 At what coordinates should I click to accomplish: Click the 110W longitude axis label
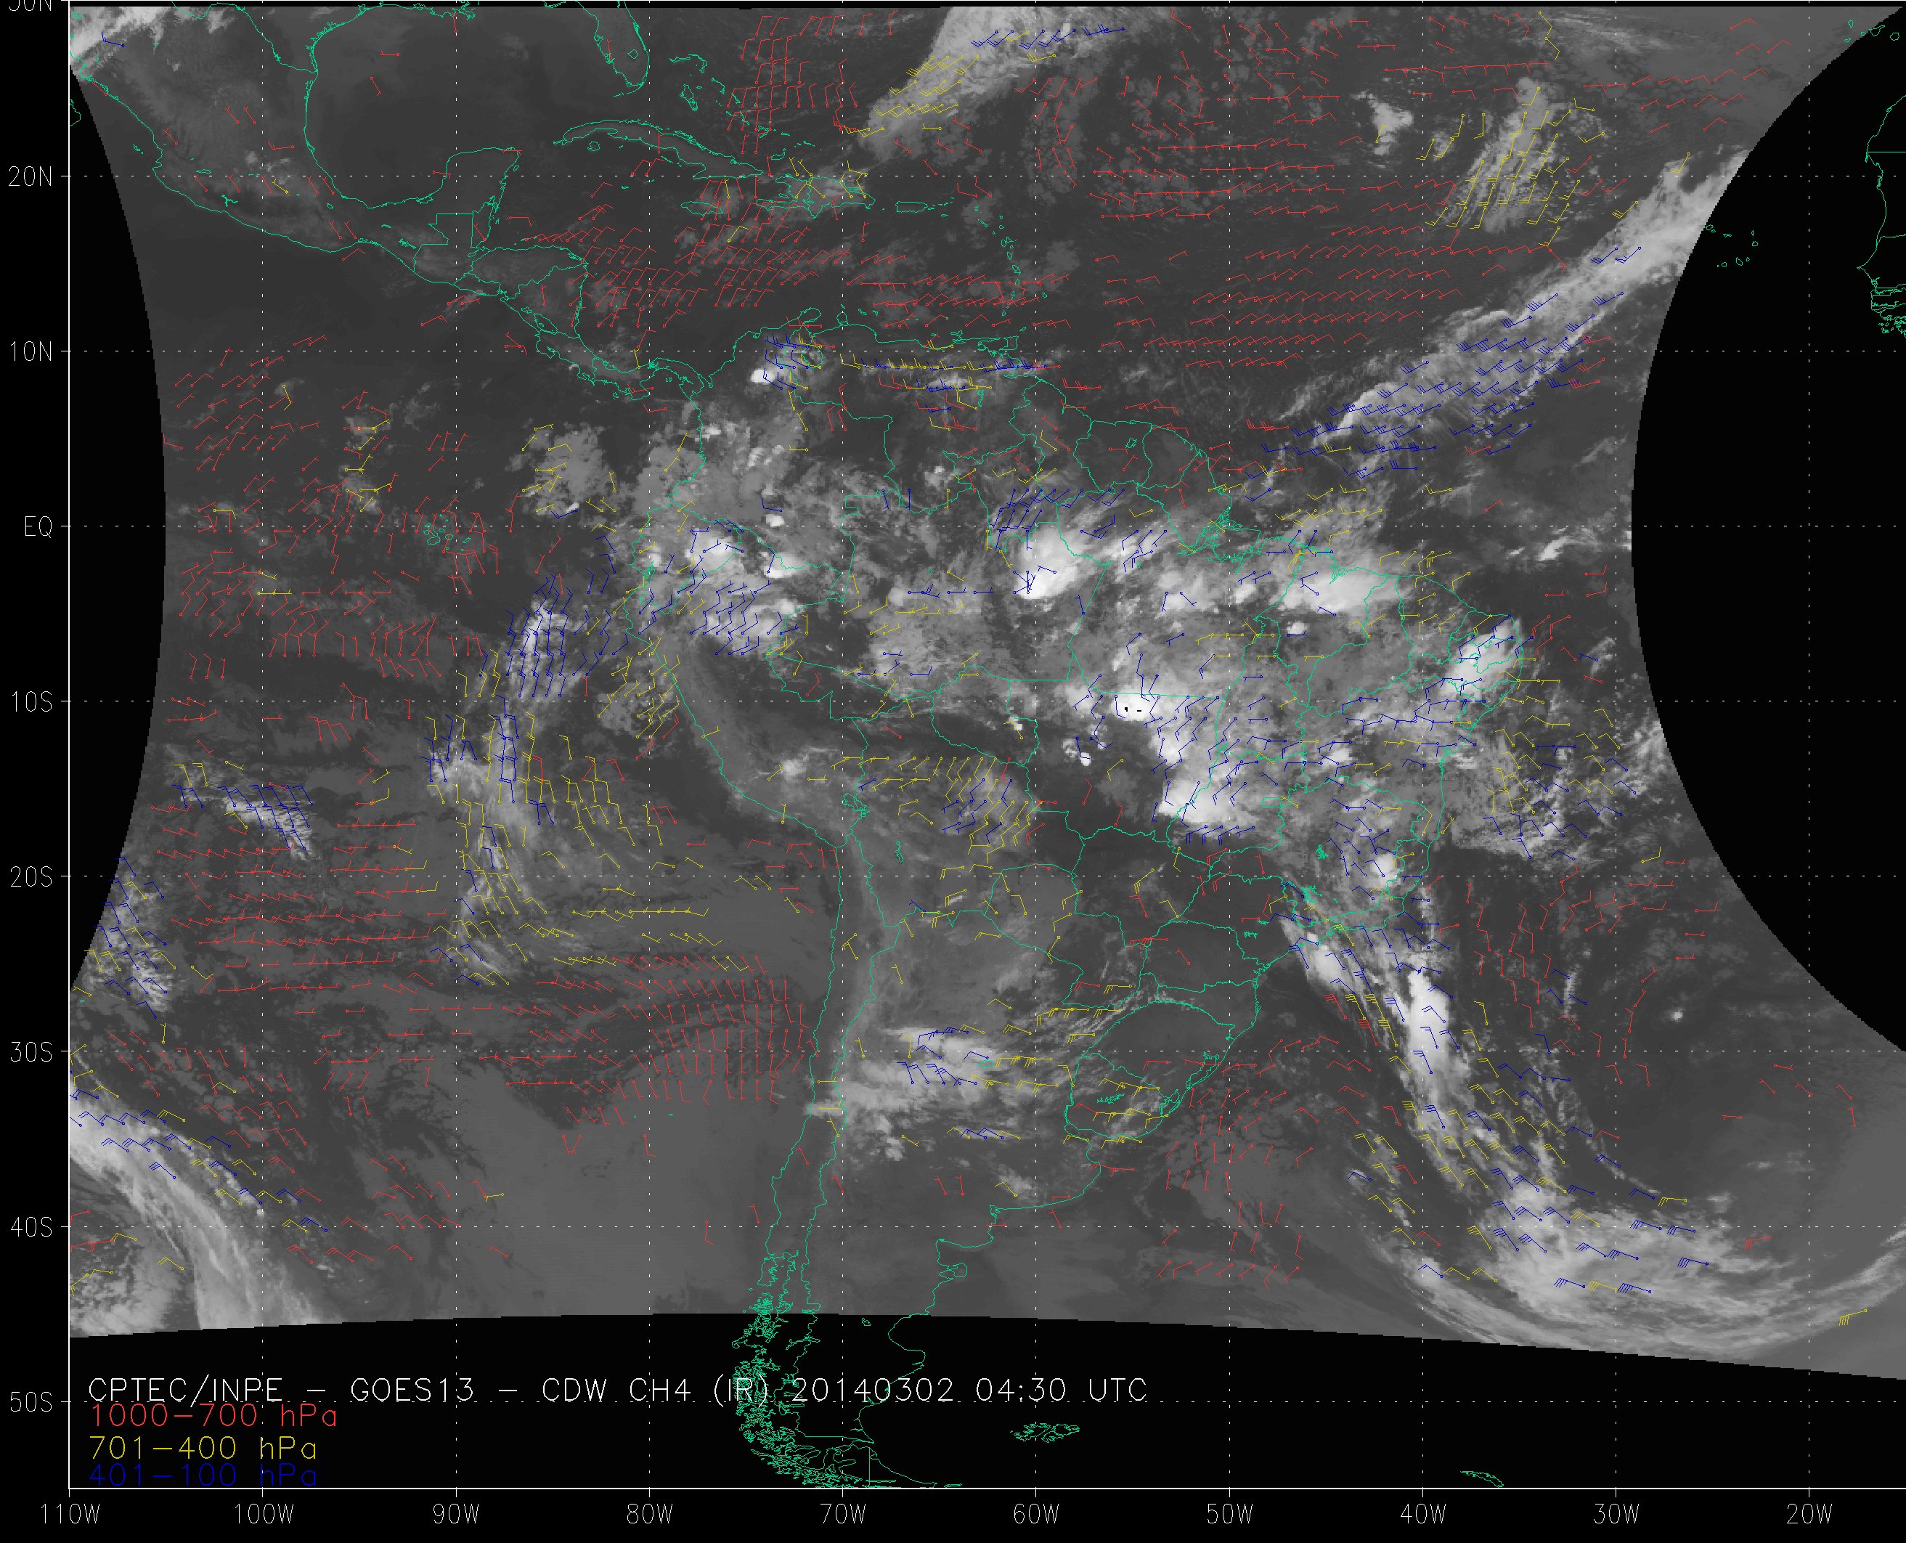coord(70,1514)
